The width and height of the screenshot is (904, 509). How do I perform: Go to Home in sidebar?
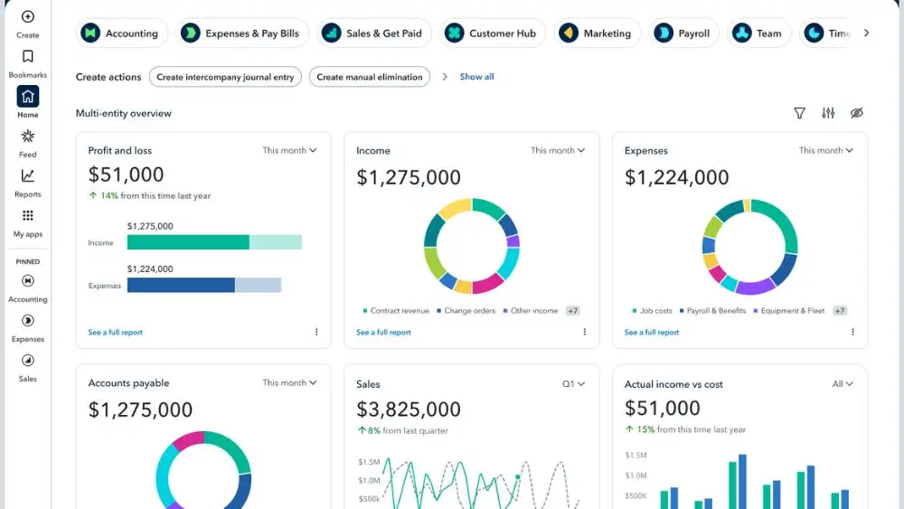[28, 96]
